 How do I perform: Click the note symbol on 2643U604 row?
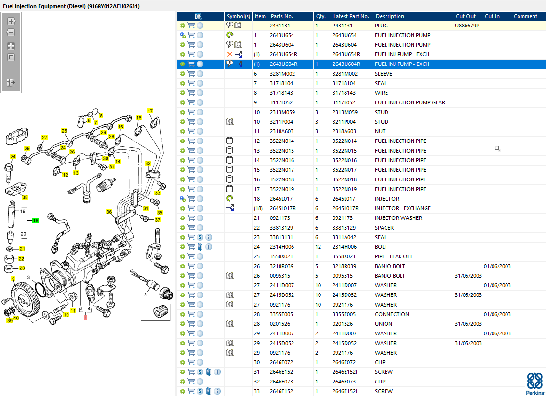click(x=229, y=44)
